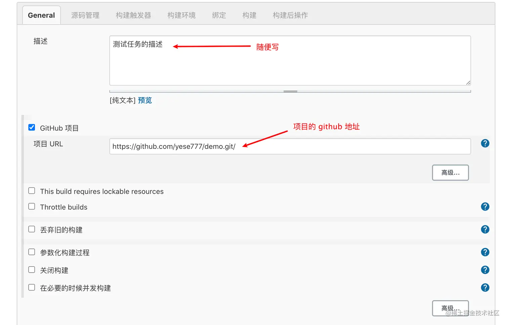Open the 预览 link
This screenshot has width=508, height=325.
click(145, 100)
